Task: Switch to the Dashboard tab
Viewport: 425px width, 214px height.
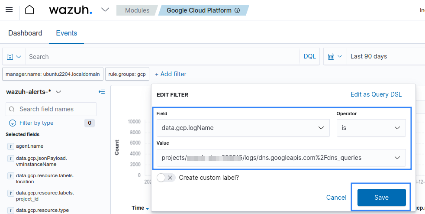Action: click(x=25, y=33)
